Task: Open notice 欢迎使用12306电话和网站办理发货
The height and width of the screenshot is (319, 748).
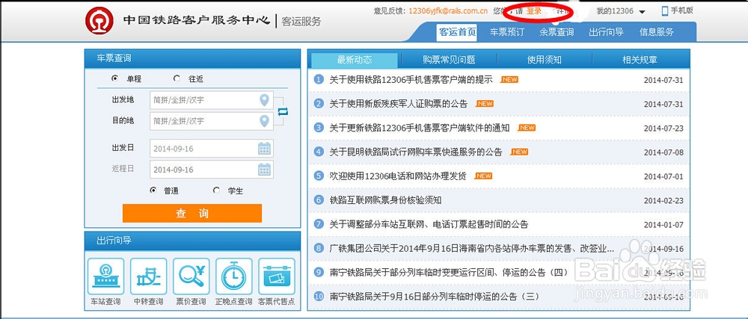Action: coord(397,176)
